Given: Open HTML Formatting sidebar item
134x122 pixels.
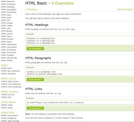Looking at the screenshot, I should tap(9, 12).
